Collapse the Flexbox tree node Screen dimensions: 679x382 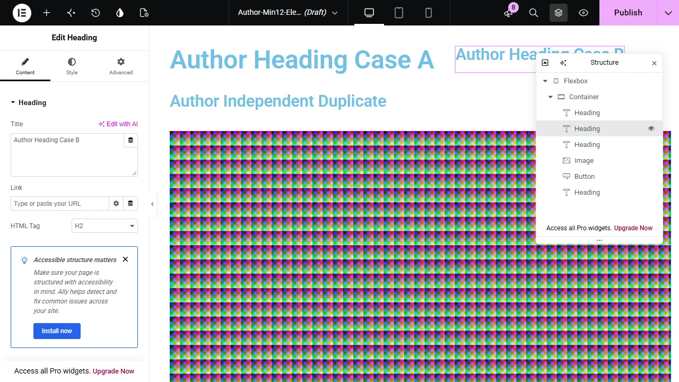click(x=545, y=81)
